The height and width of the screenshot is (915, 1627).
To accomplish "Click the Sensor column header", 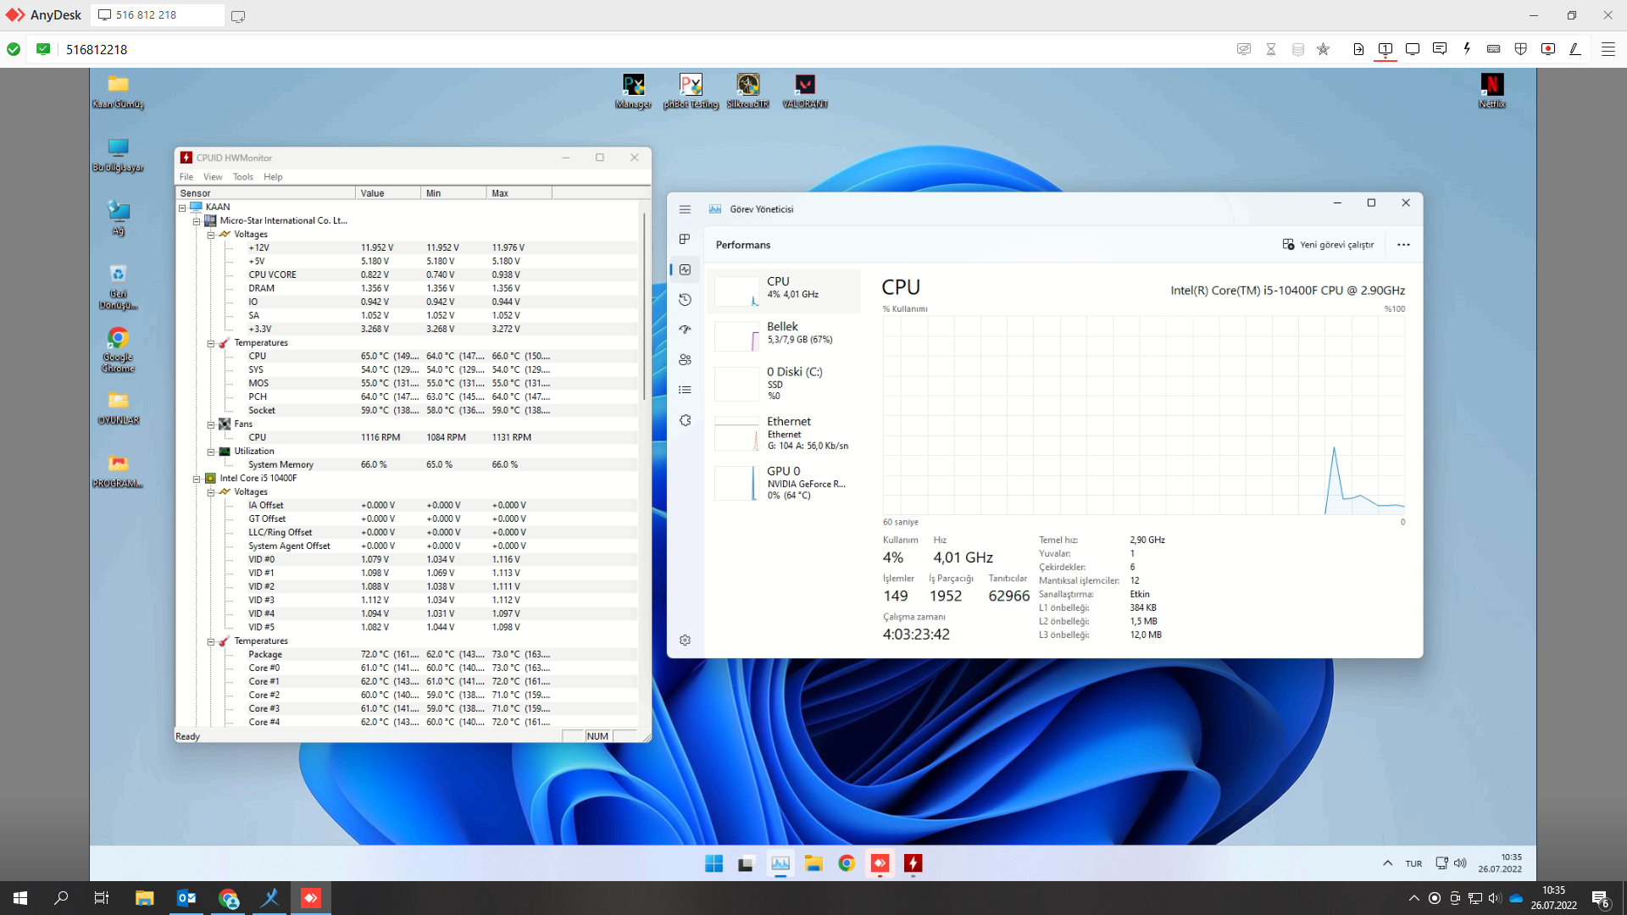I will pos(265,193).
